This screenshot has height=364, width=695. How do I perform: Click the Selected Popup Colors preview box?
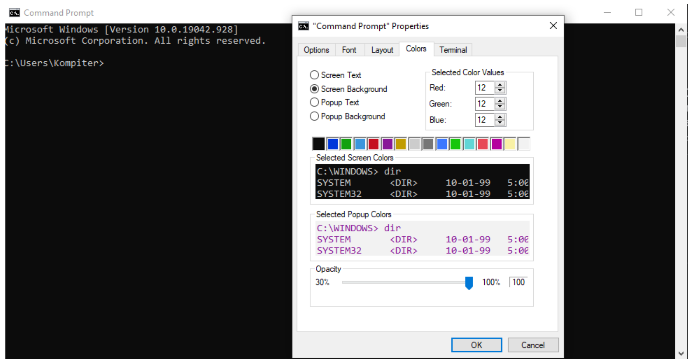[422, 238]
